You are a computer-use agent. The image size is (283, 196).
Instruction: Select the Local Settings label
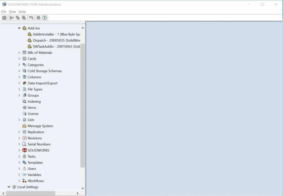[x=28, y=187]
